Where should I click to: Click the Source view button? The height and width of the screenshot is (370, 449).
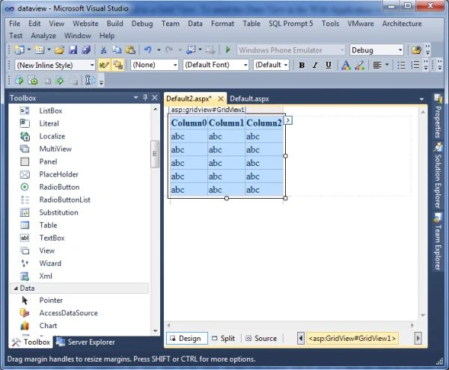coord(262,339)
